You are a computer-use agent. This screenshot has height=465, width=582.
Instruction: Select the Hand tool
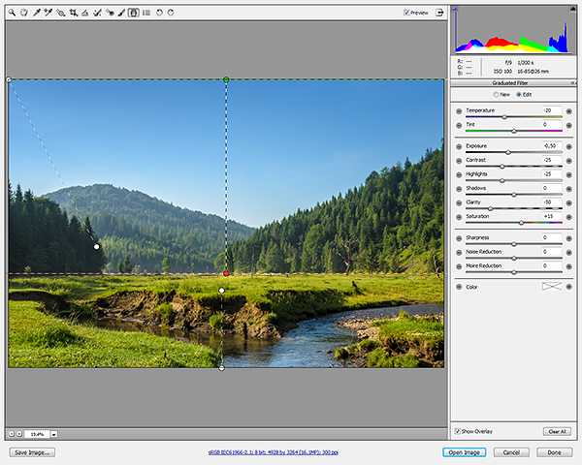[24, 13]
